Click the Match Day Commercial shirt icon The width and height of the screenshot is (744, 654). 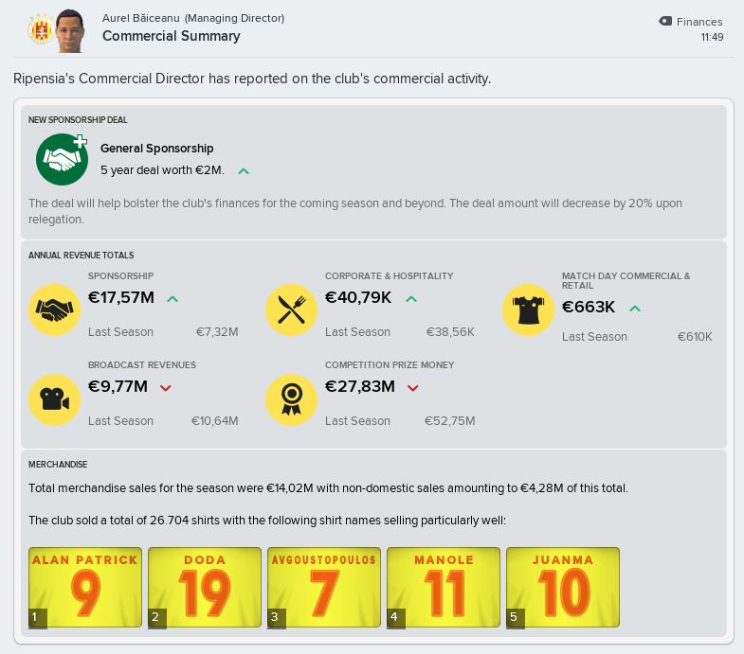point(529,309)
